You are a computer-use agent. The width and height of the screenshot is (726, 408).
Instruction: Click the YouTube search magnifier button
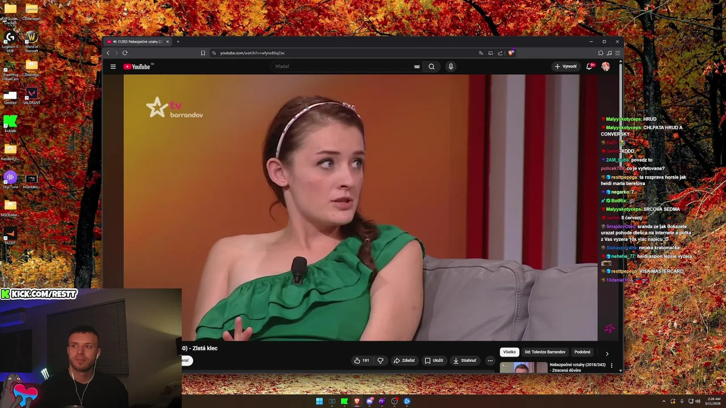click(432, 66)
